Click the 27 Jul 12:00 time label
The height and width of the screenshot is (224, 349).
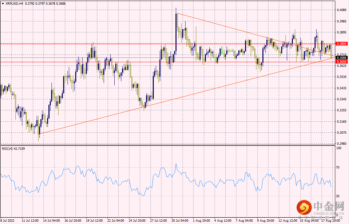coord(158,220)
